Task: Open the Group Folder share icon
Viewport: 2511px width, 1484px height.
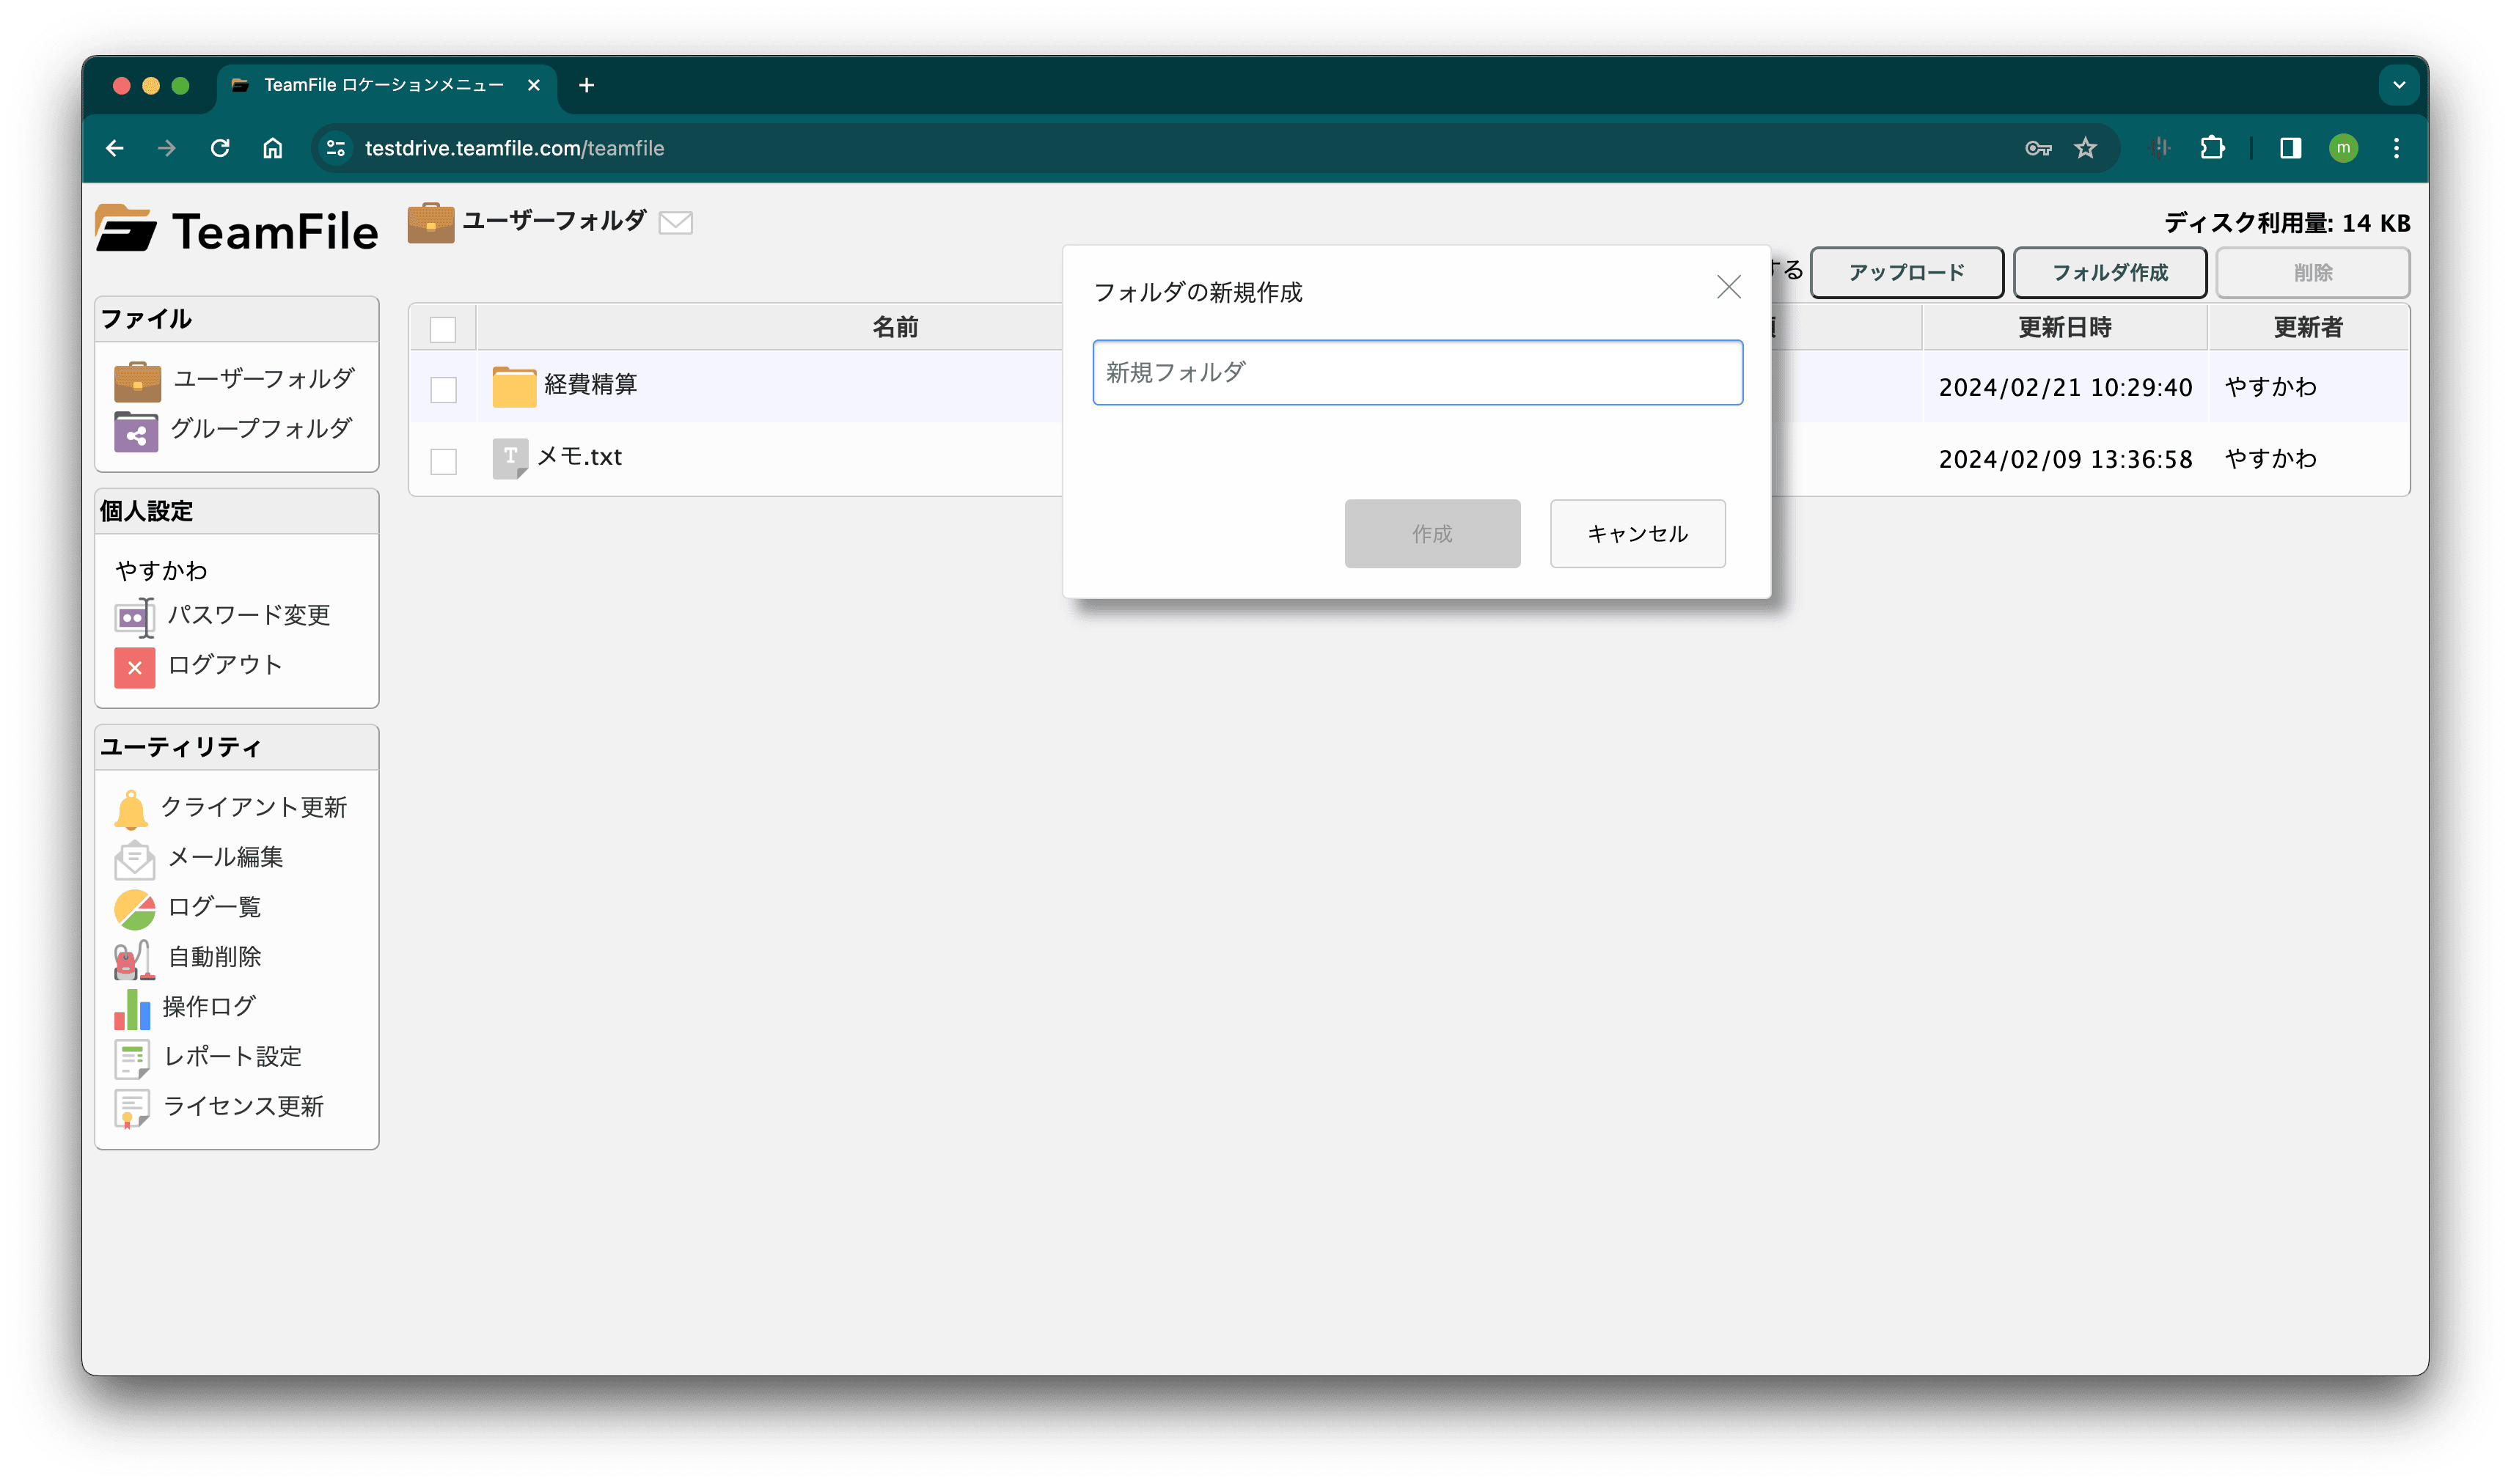Action: (x=136, y=432)
